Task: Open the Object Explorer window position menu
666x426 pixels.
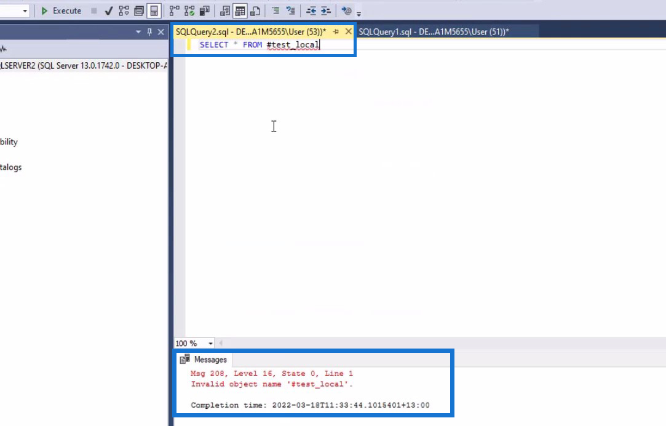Action: (138, 32)
